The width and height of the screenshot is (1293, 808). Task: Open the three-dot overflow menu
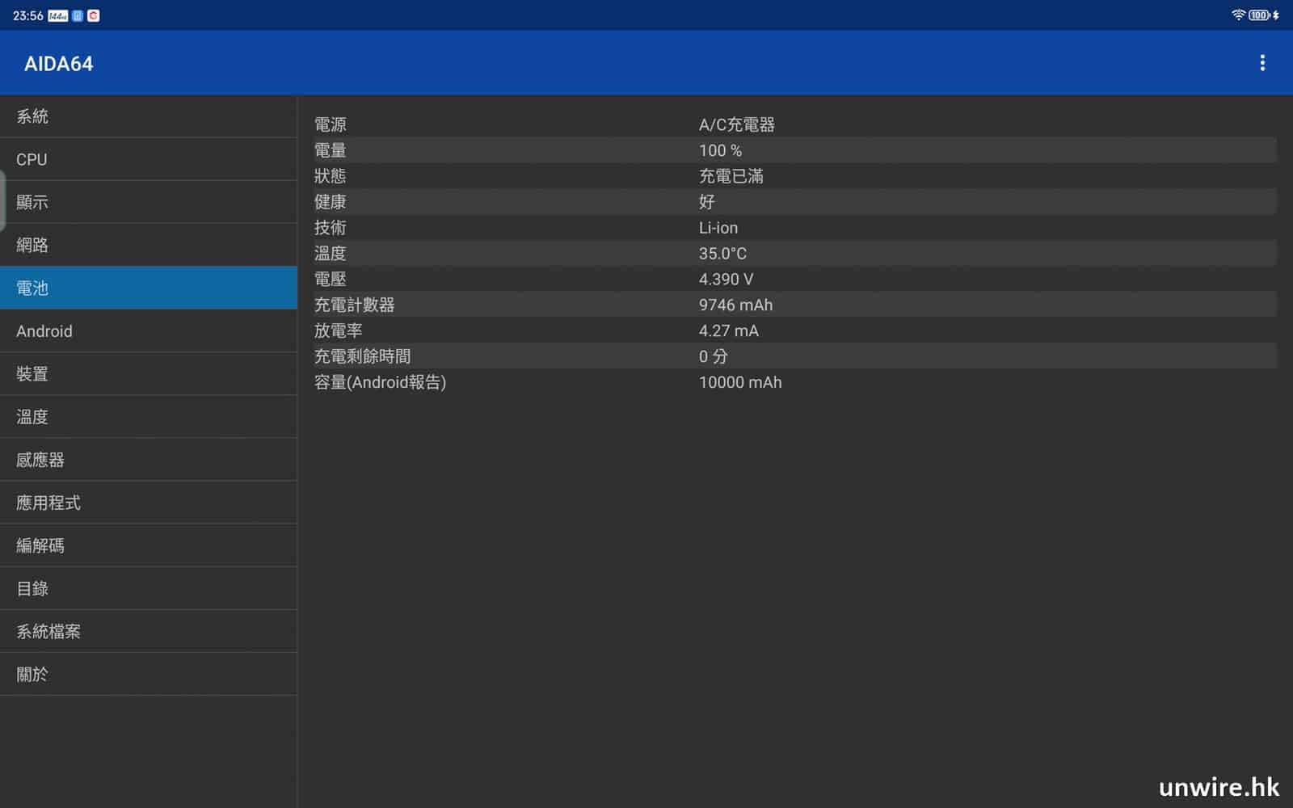click(x=1261, y=63)
